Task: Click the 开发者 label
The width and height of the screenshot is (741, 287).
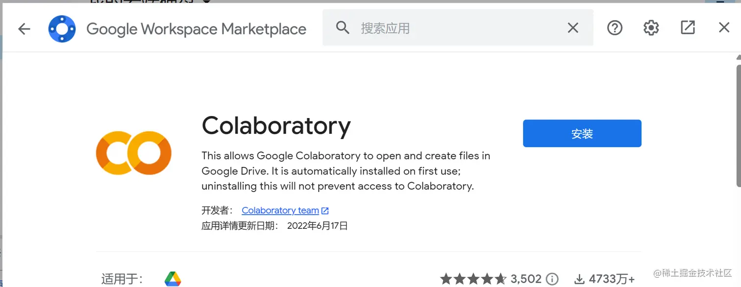Action: [217, 211]
